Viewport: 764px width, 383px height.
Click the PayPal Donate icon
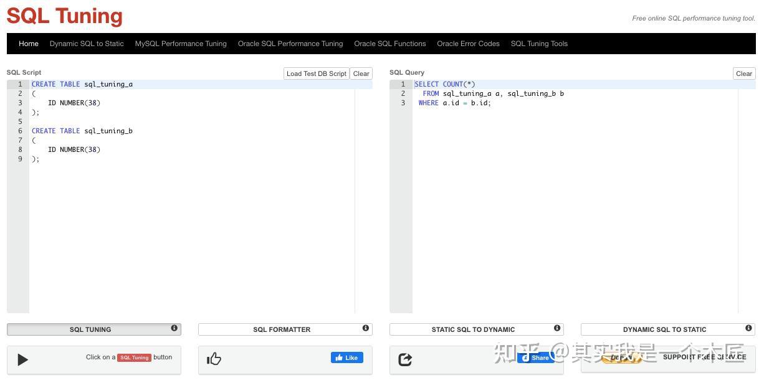pyautogui.click(x=621, y=357)
